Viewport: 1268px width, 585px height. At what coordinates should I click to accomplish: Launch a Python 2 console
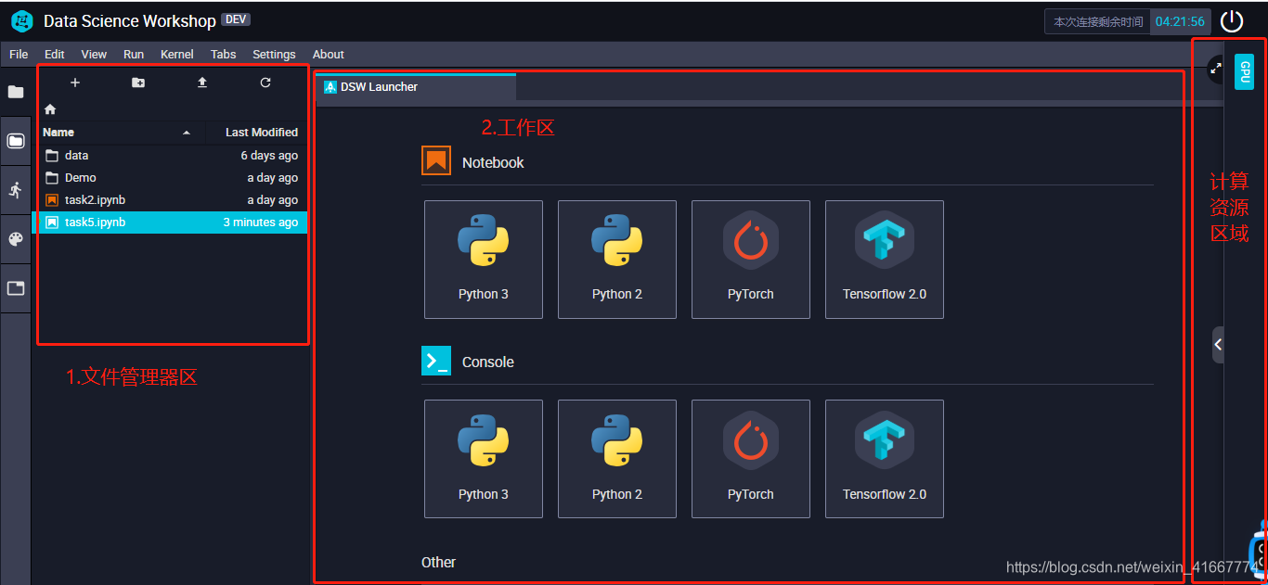tap(617, 459)
